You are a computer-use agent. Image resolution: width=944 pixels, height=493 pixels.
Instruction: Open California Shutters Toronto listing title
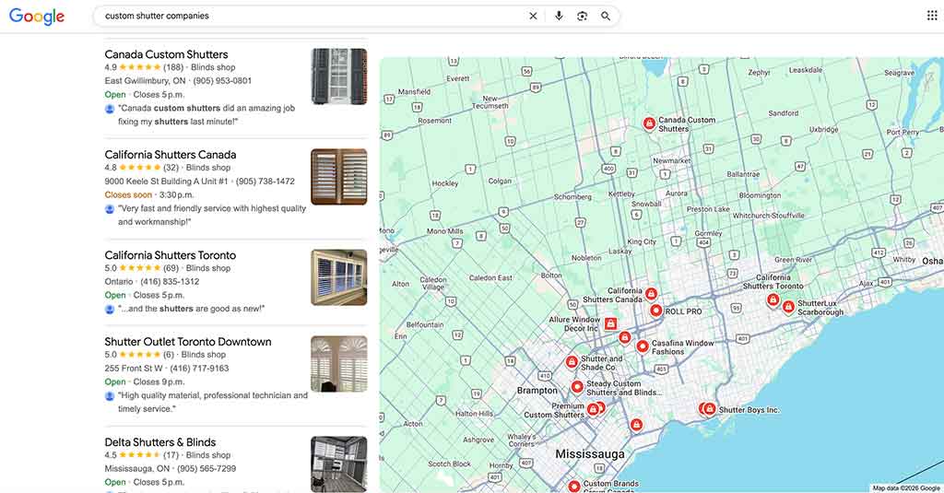click(171, 255)
